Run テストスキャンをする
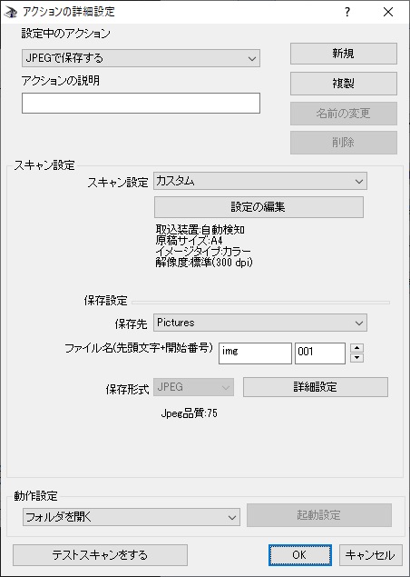410x577 pixels. (x=100, y=555)
